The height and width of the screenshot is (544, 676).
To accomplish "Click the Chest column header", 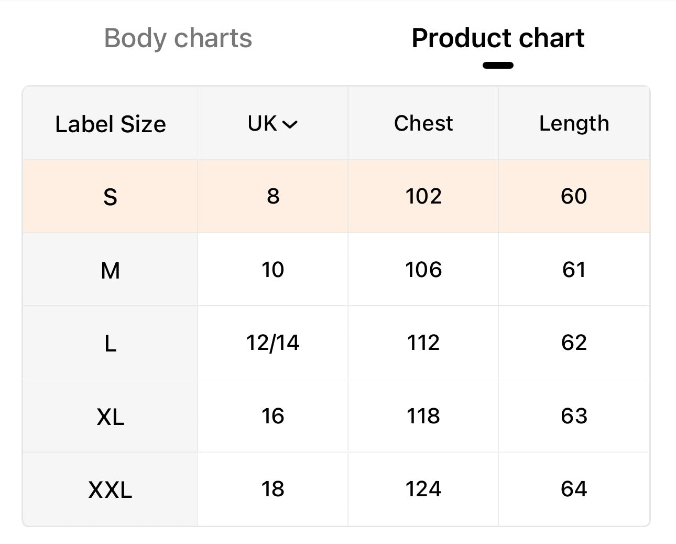I will [x=423, y=124].
